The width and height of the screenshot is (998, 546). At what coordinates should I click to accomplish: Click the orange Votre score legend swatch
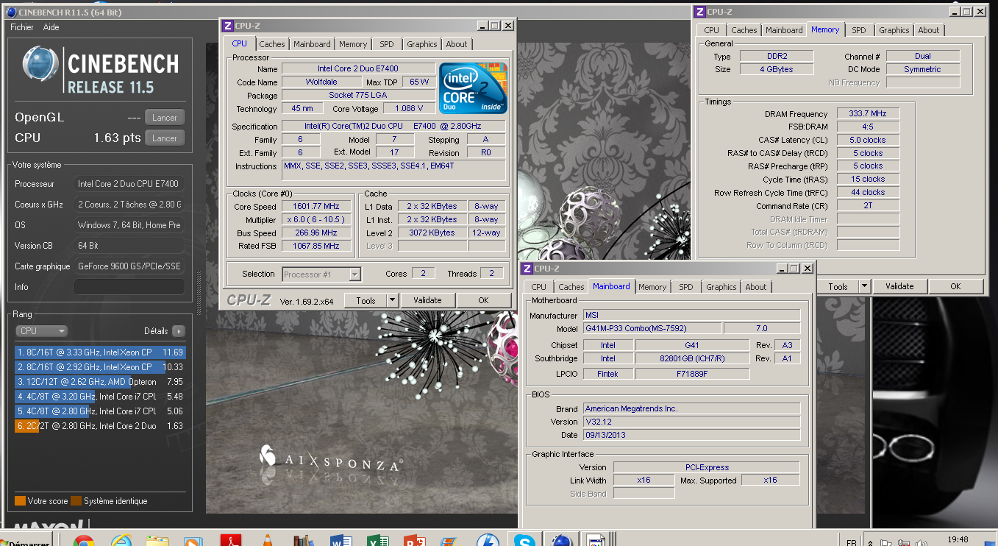click(20, 501)
